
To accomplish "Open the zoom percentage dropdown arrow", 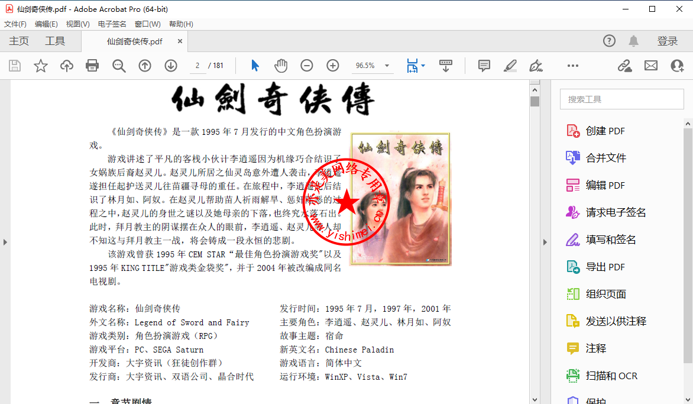I will coord(387,66).
